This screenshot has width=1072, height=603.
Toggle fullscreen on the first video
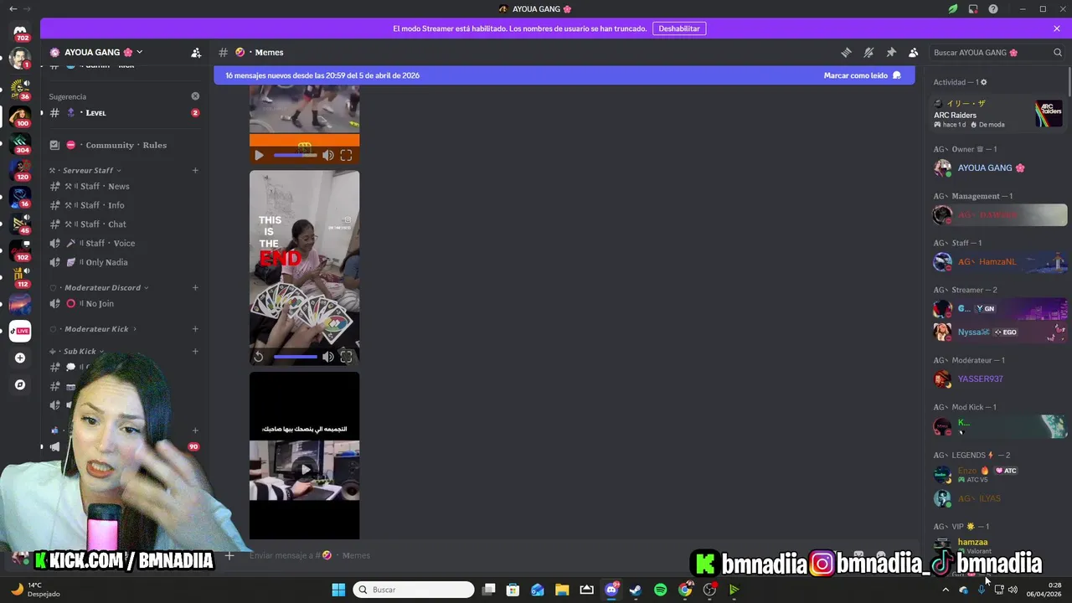click(x=346, y=155)
